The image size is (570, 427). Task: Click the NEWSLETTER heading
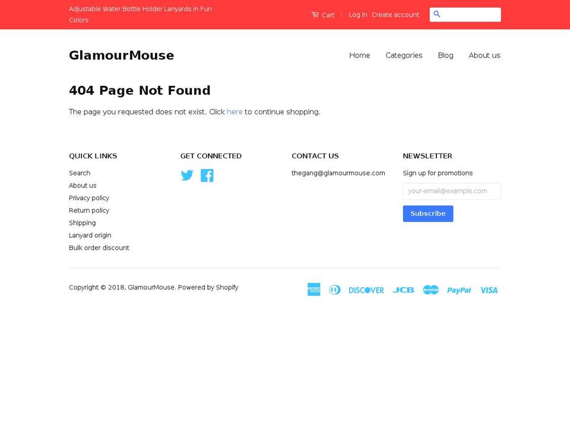(427, 156)
